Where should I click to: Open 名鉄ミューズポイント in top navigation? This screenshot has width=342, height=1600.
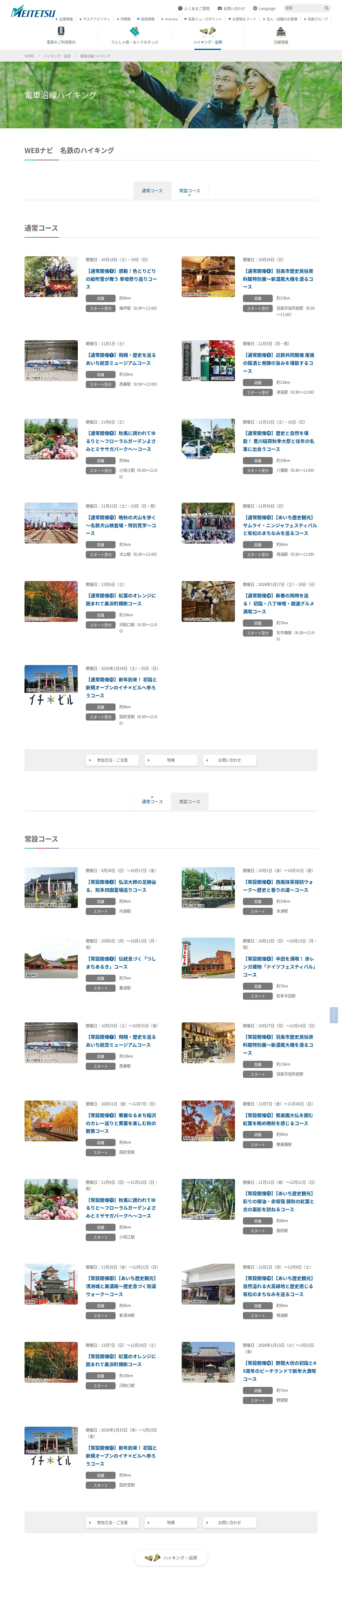[x=203, y=19]
